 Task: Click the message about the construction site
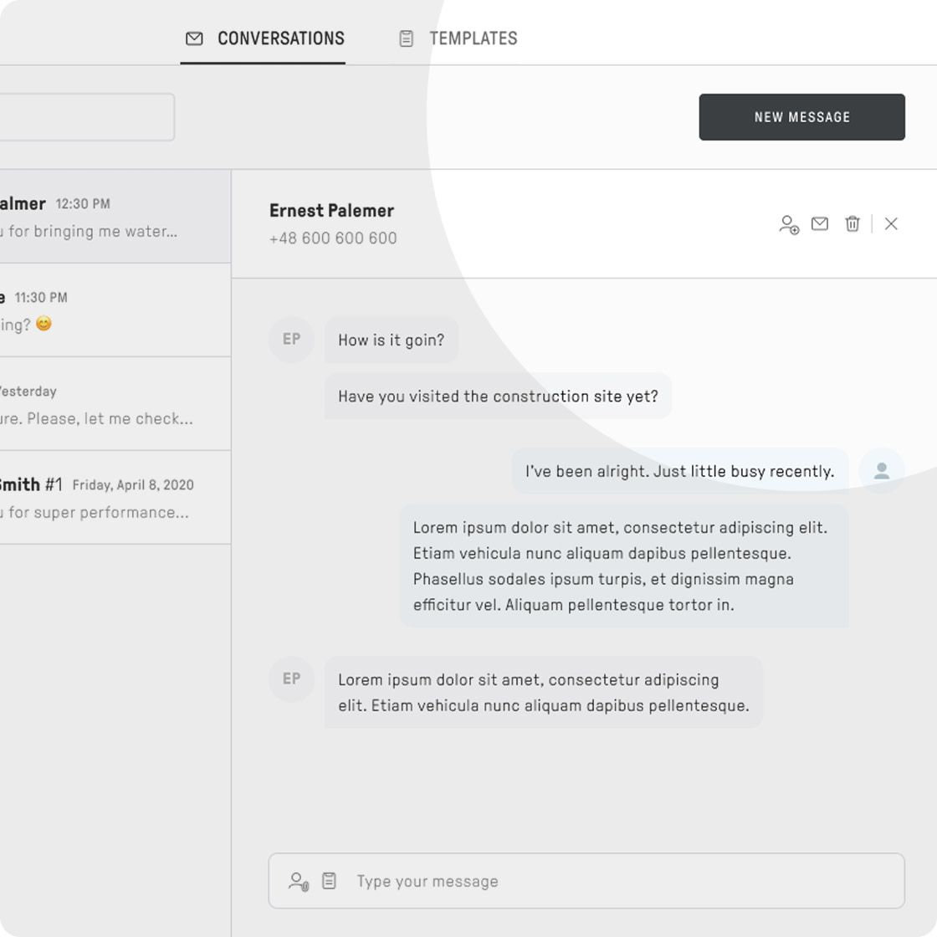[x=498, y=397]
